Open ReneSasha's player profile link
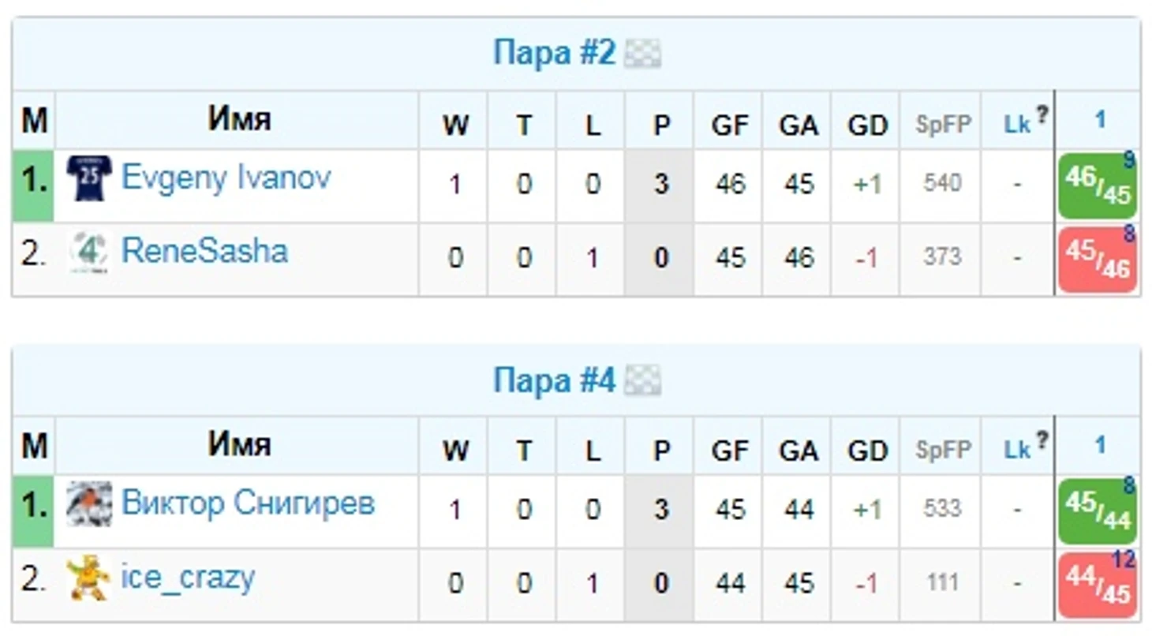 tap(204, 252)
